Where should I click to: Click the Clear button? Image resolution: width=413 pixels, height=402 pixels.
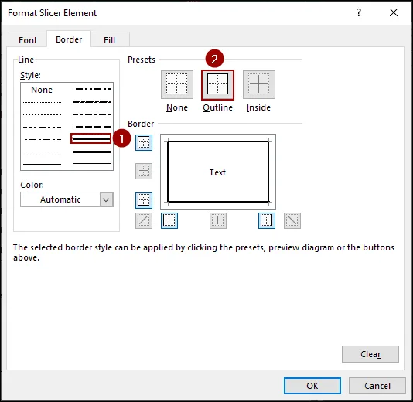coord(370,354)
